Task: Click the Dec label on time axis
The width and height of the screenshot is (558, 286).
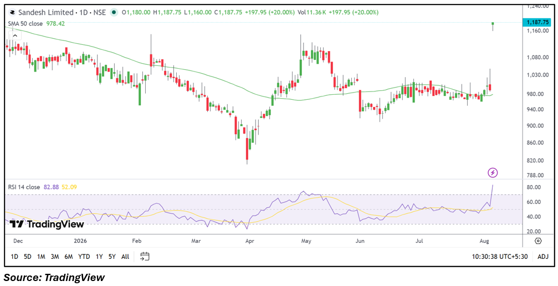Action: (18, 241)
